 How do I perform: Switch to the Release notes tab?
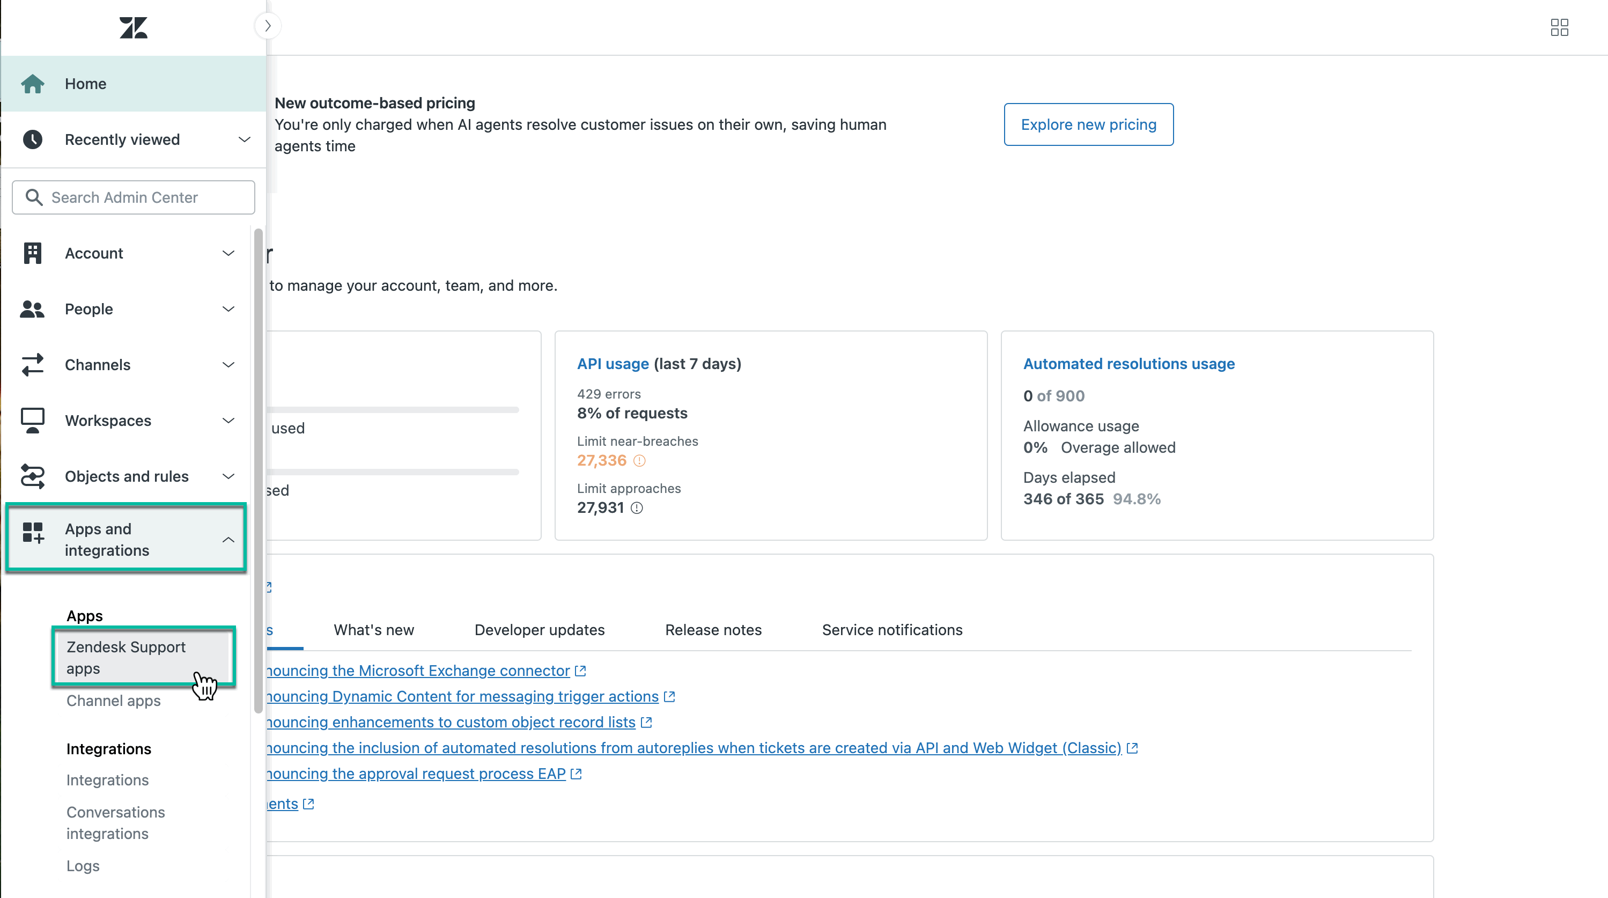[x=713, y=629]
